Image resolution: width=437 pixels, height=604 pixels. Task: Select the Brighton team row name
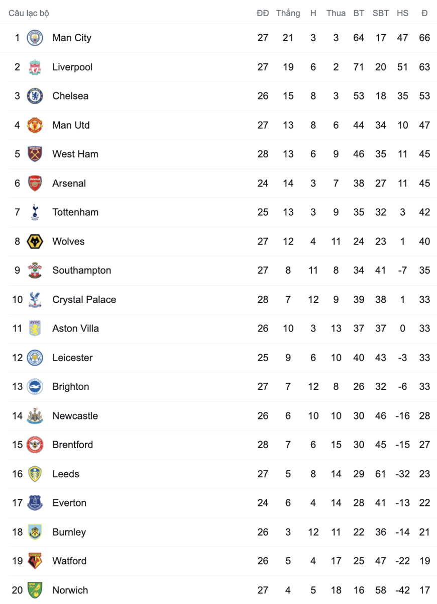click(71, 387)
